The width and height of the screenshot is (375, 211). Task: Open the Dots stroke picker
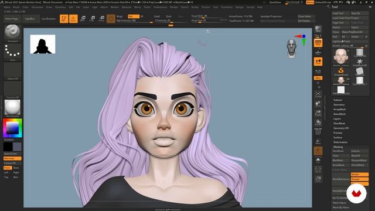(x=12, y=52)
